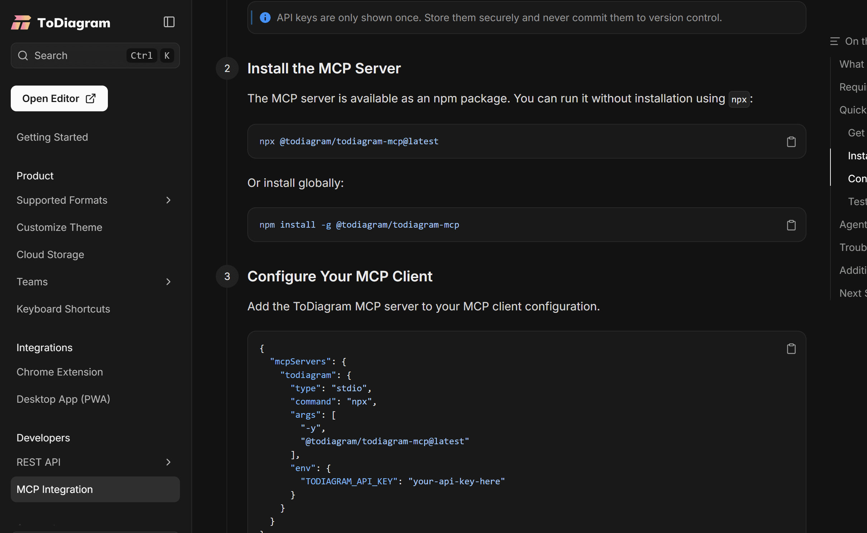Click 'Quick' entry in table of contents

(853, 110)
